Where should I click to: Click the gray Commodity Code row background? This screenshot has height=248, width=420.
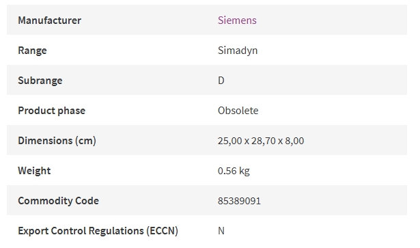click(x=207, y=200)
